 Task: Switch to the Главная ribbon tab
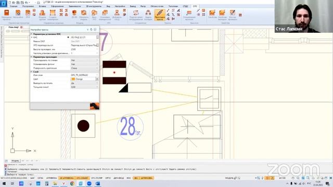[14, 6]
